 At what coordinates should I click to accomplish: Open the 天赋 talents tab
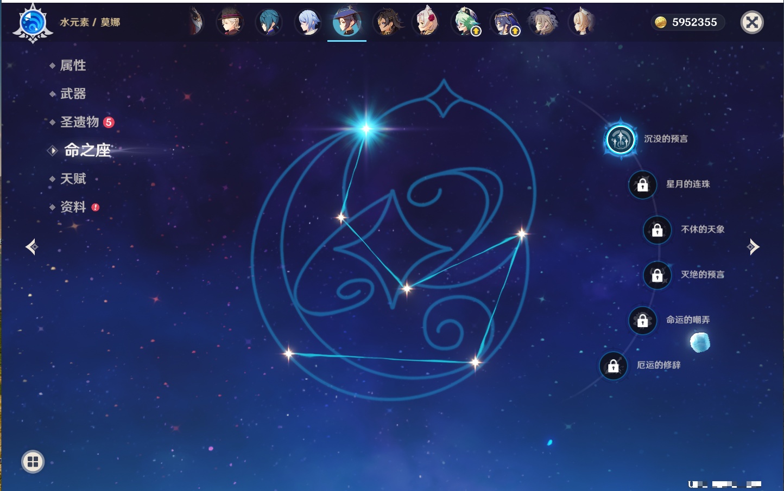click(73, 178)
